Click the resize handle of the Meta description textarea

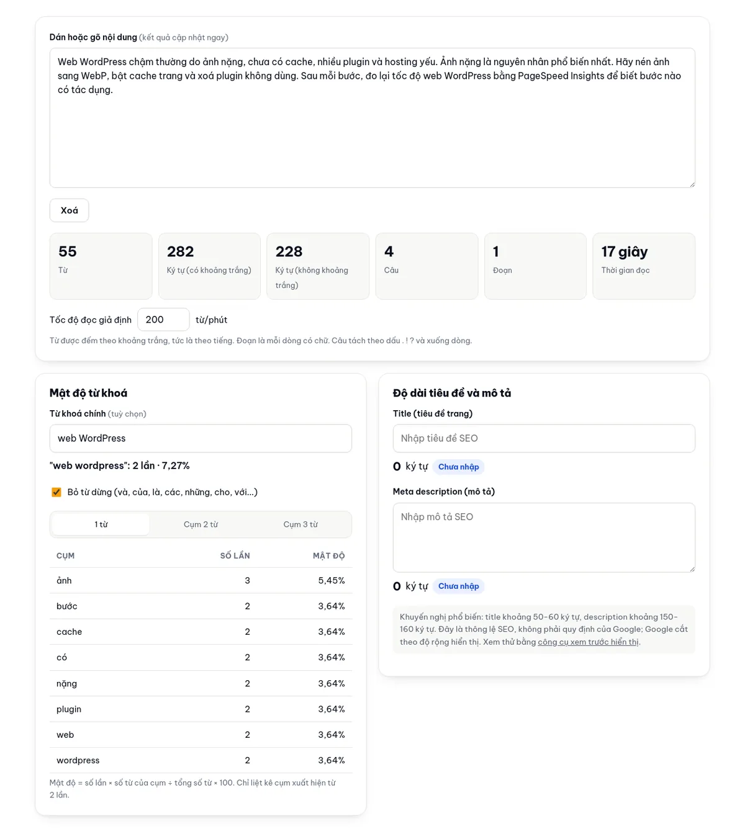point(691,568)
